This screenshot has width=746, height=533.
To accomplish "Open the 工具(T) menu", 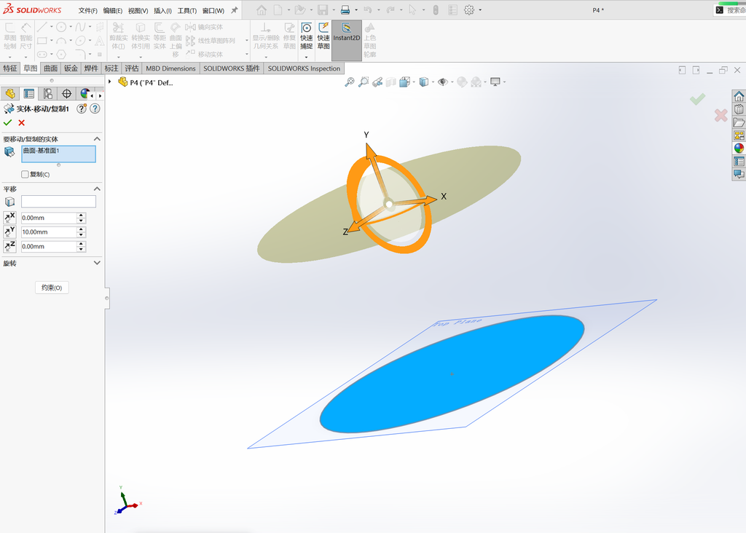I will (187, 10).
